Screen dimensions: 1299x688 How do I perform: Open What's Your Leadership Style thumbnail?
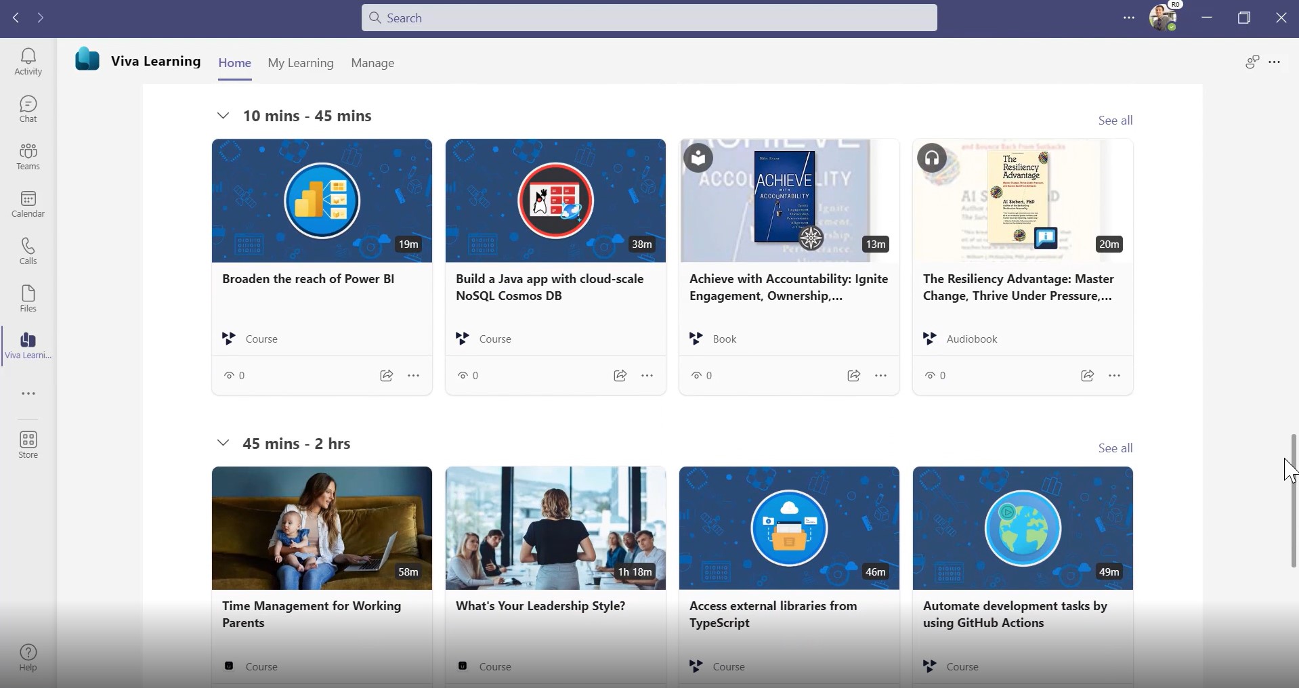coord(555,528)
